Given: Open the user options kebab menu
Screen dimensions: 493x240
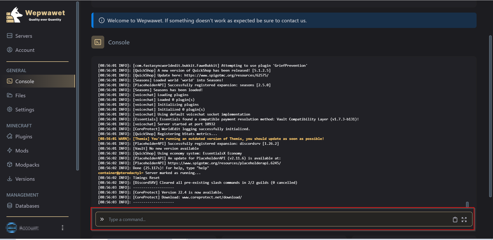Looking at the screenshot, I should (x=62, y=228).
